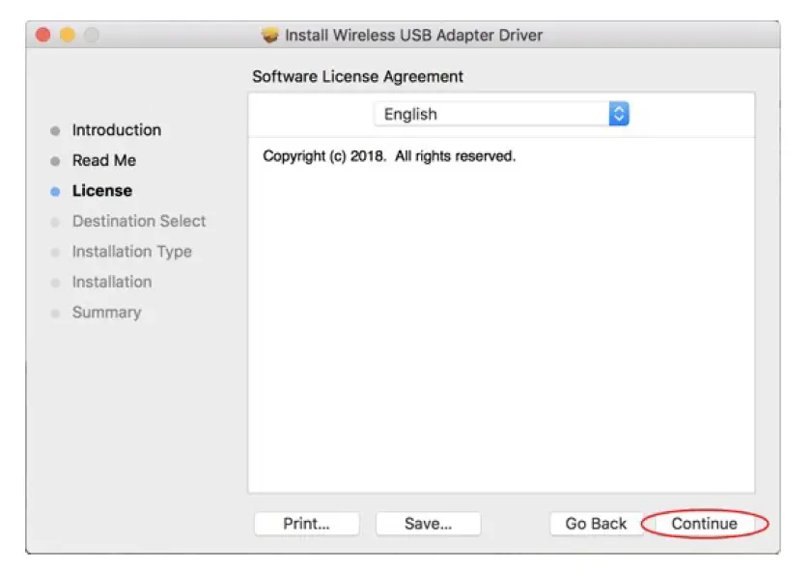Click the Installation step in sidebar

(111, 282)
